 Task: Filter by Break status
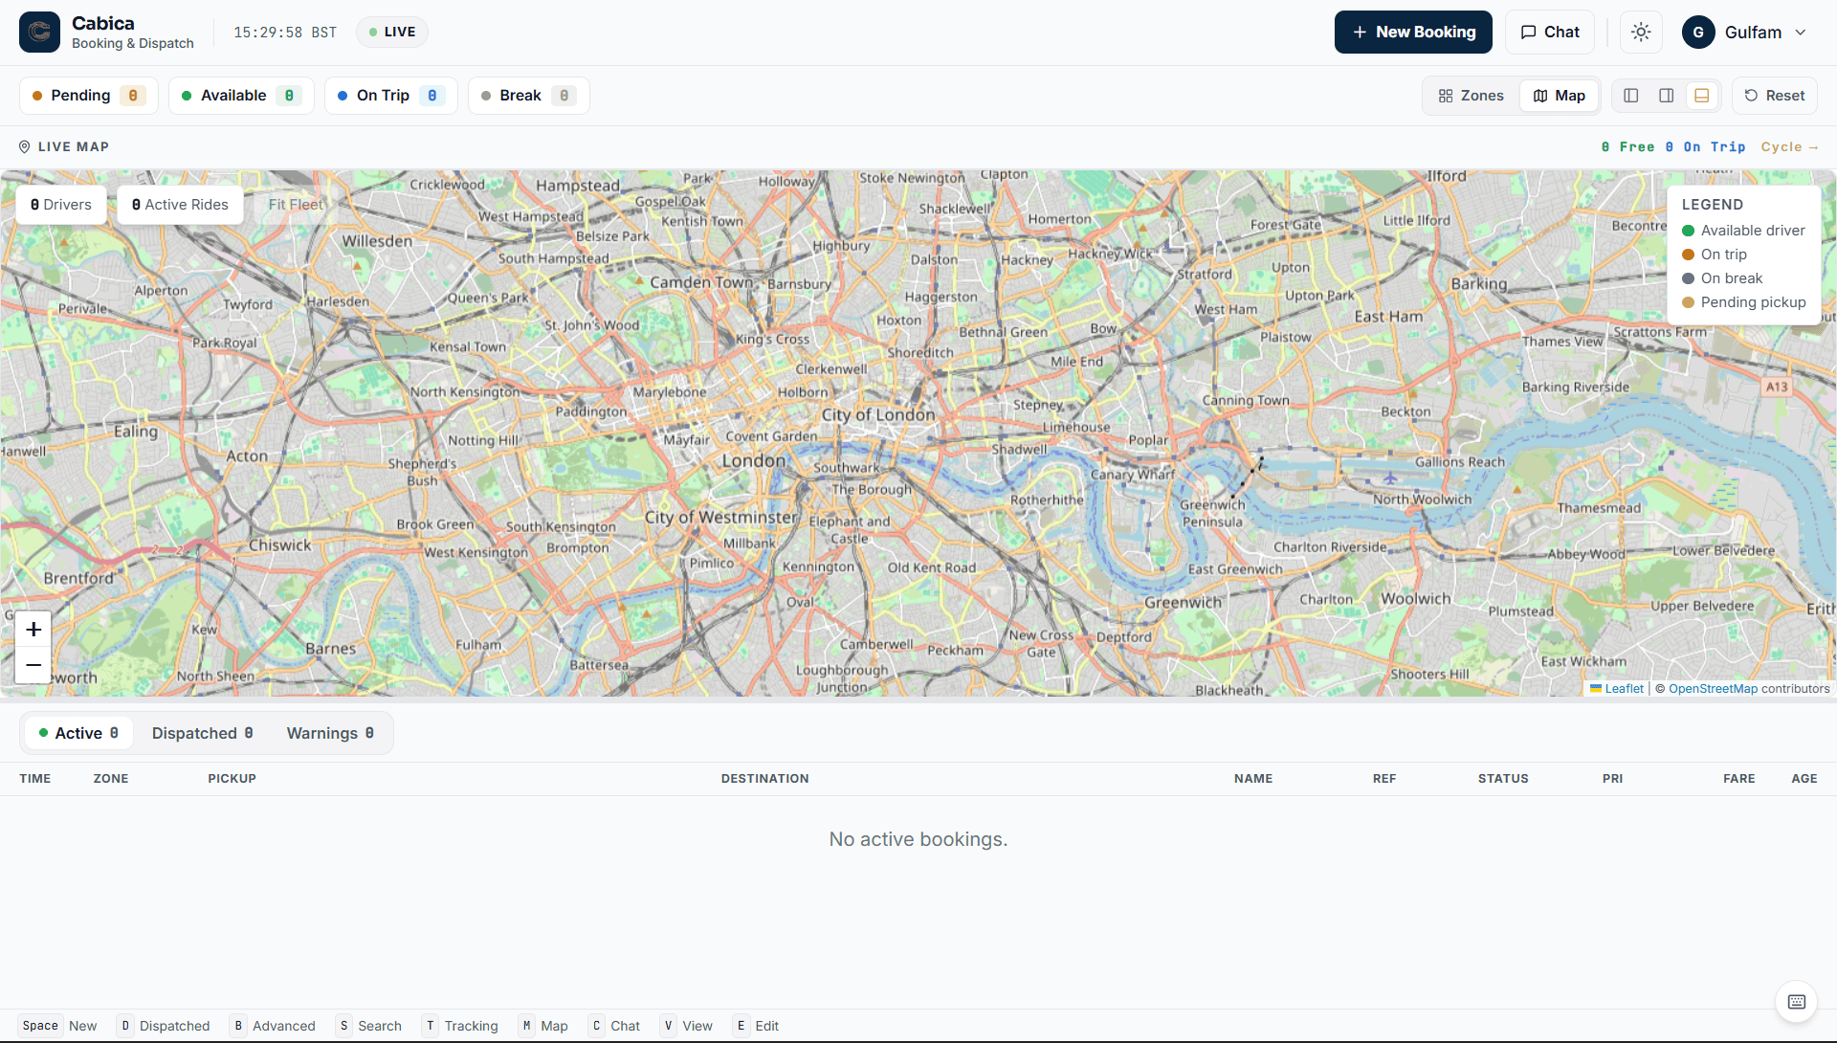[x=528, y=96]
